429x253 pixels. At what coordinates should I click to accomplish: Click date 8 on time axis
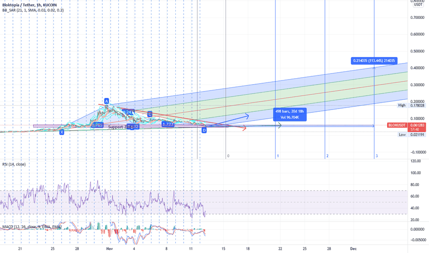[166, 248]
